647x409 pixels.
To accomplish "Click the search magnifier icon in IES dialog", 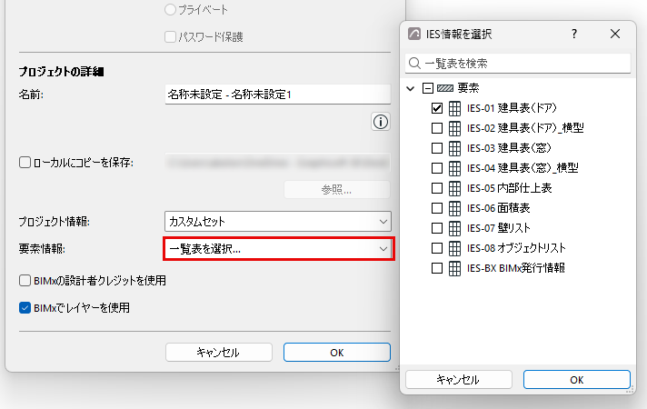I will click(x=414, y=63).
